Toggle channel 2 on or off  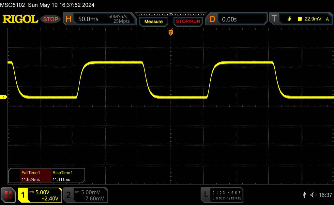[68, 195]
